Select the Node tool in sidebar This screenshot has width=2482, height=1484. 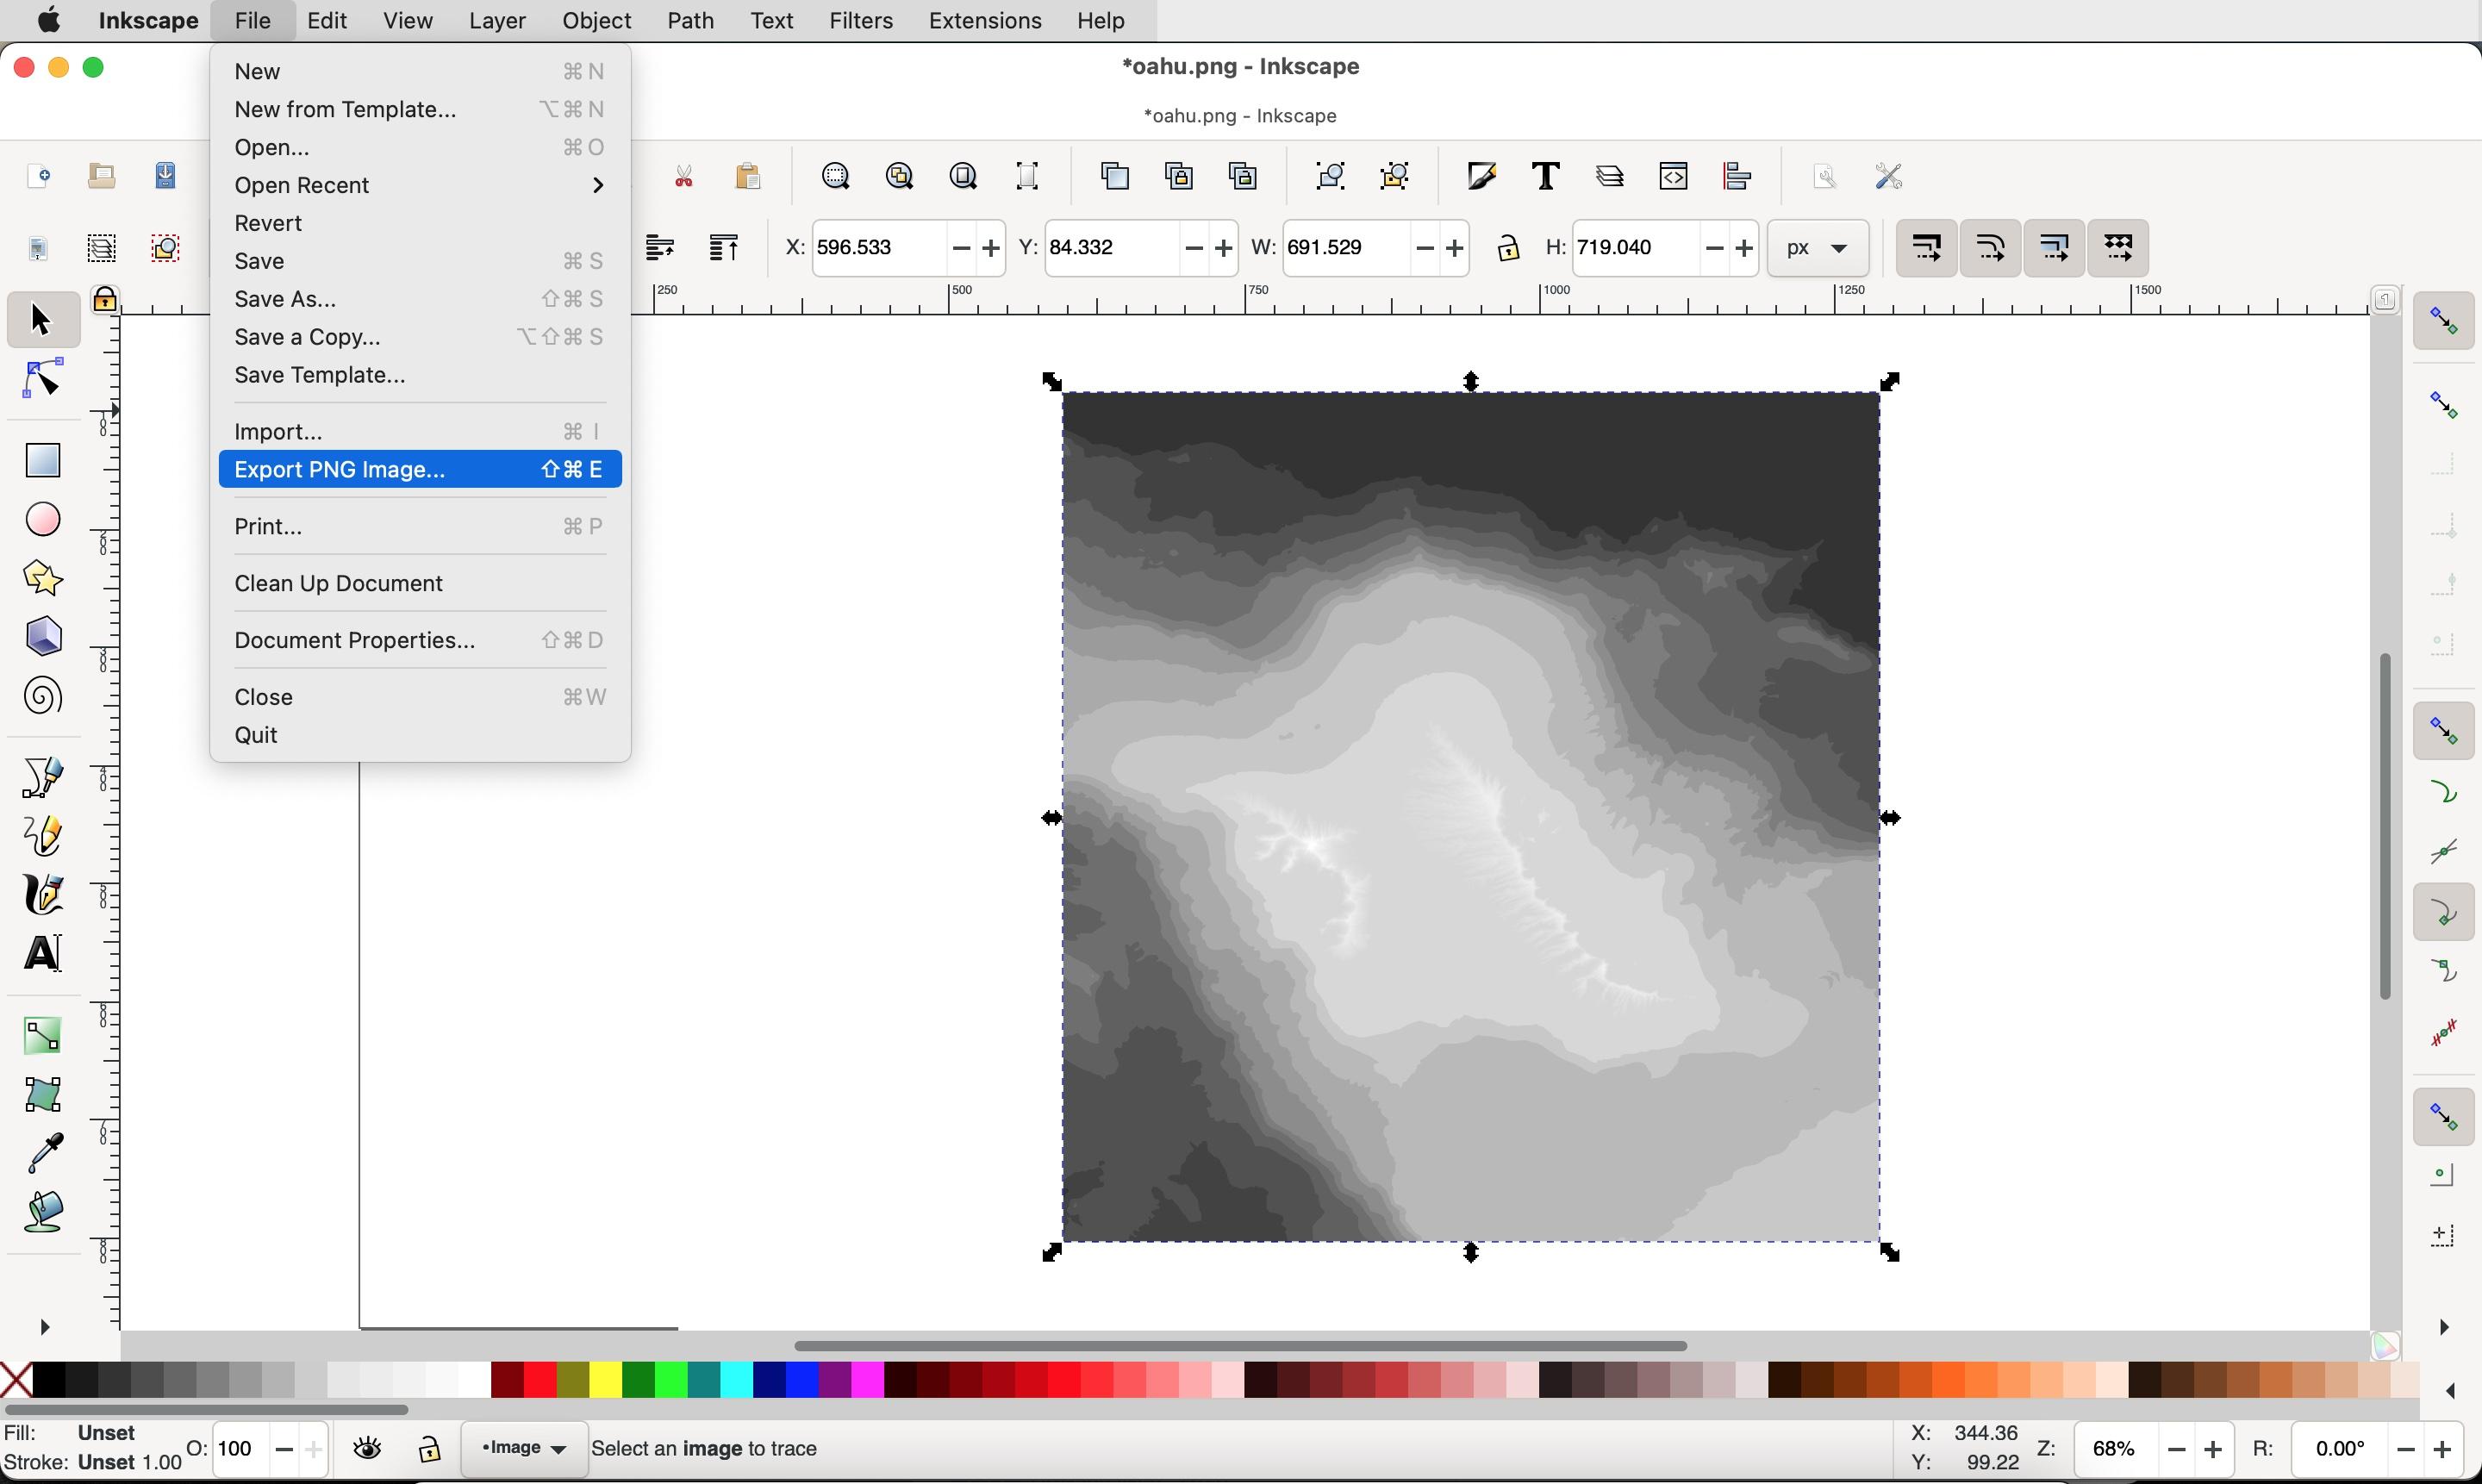tap(42, 377)
